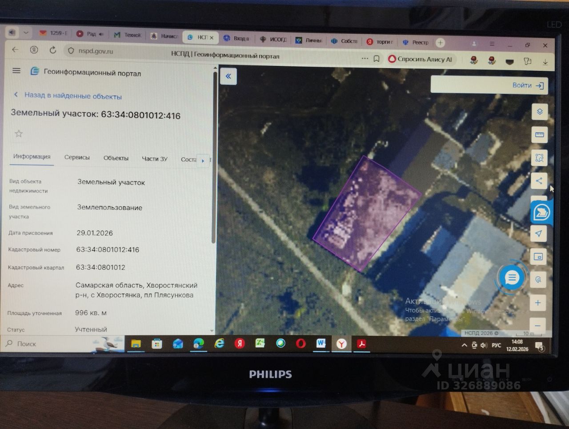
Task: Expand the tab list chevron
Action: (x=26, y=32)
